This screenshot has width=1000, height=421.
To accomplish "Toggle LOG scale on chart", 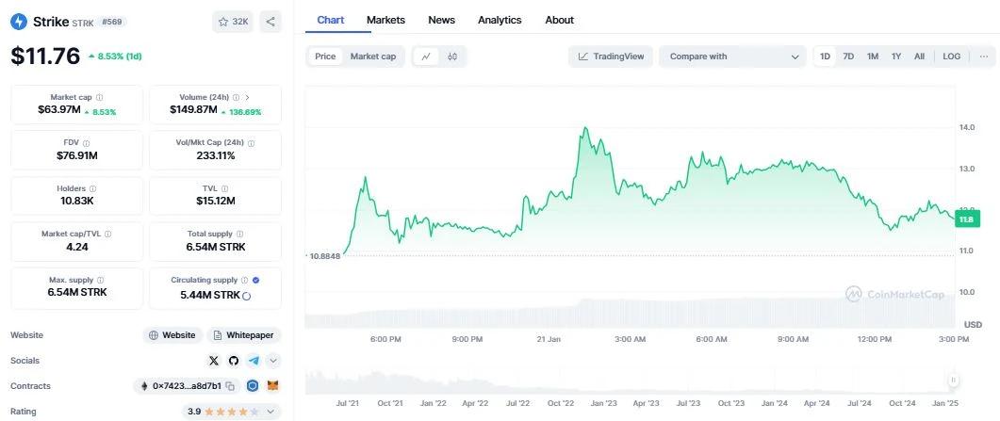I will click(952, 57).
